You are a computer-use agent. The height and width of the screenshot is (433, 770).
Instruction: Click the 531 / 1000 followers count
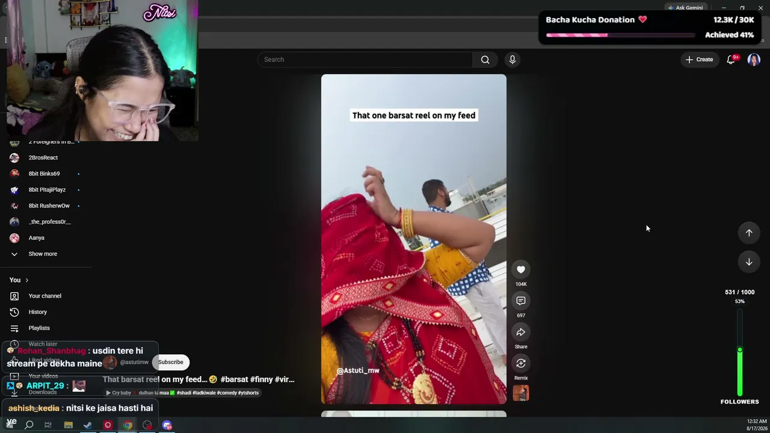(740, 292)
